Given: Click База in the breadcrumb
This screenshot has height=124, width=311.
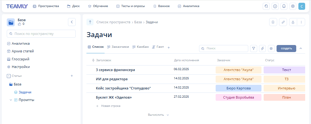Looking at the screenshot, I should tap(138, 22).
